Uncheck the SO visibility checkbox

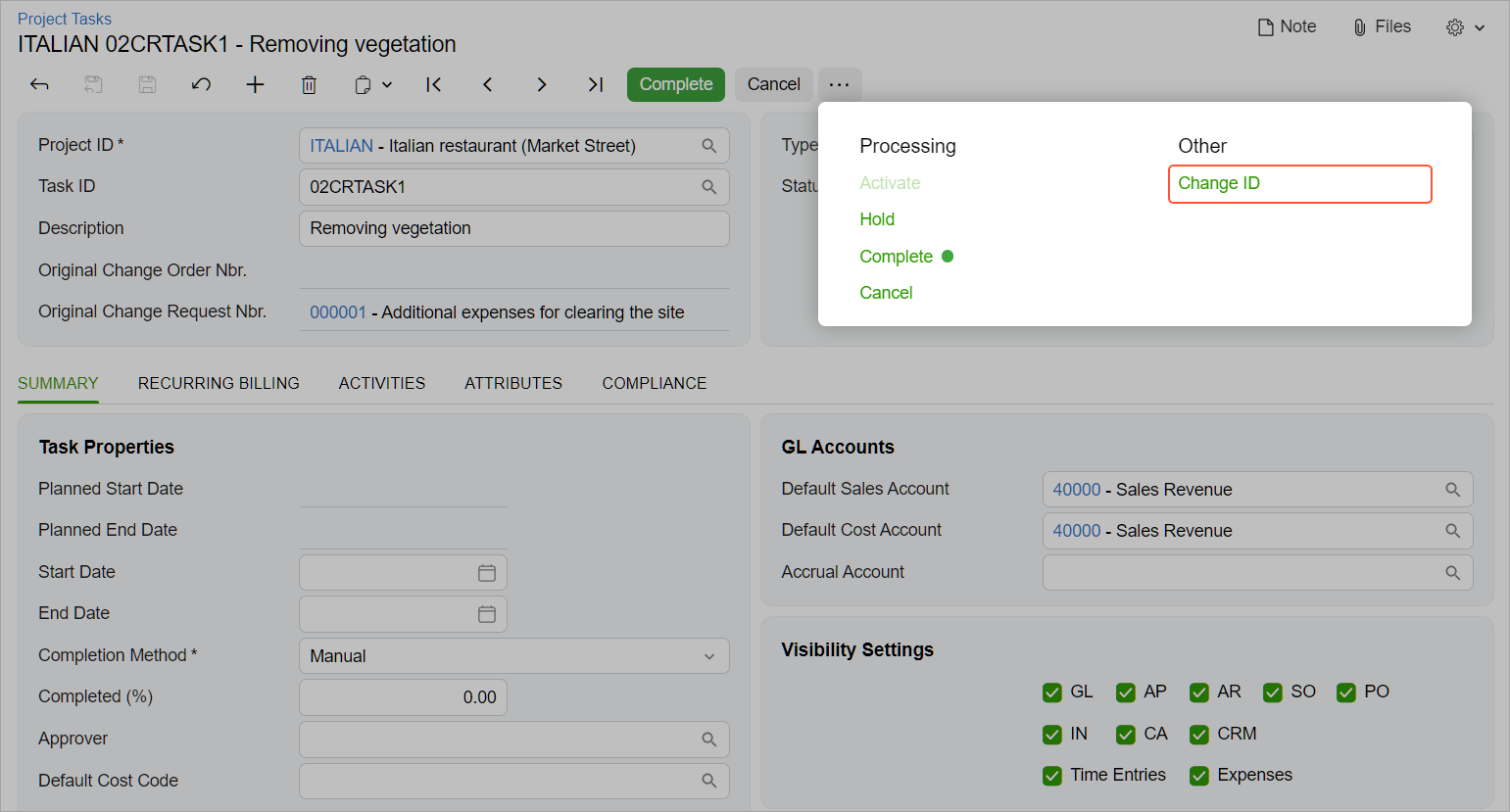[x=1273, y=693]
